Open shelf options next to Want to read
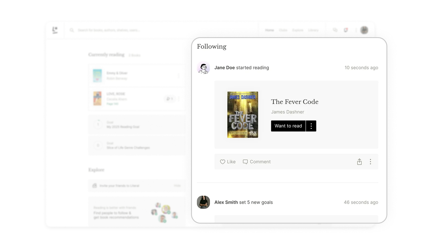Screen dimensions: 421x248 pos(311,126)
